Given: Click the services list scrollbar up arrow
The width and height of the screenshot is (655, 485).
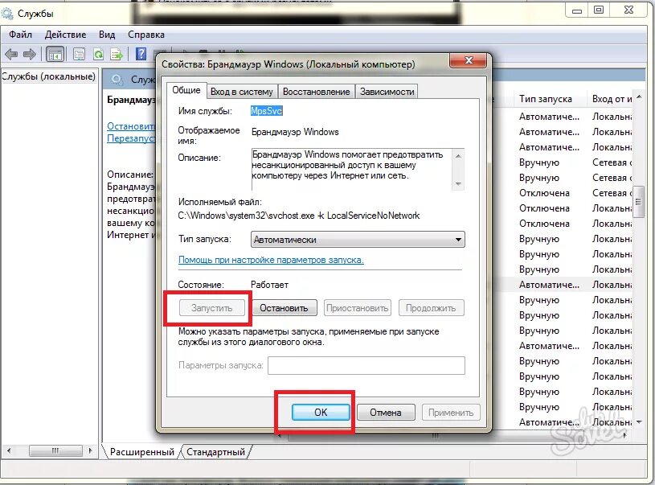Looking at the screenshot, I should click(639, 97).
